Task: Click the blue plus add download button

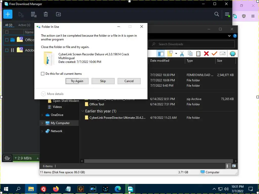Action: click(x=8, y=14)
